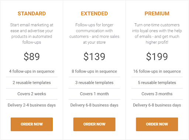The image size is (189, 140).
Task: Click the $89 price
Action: tap(32, 57)
